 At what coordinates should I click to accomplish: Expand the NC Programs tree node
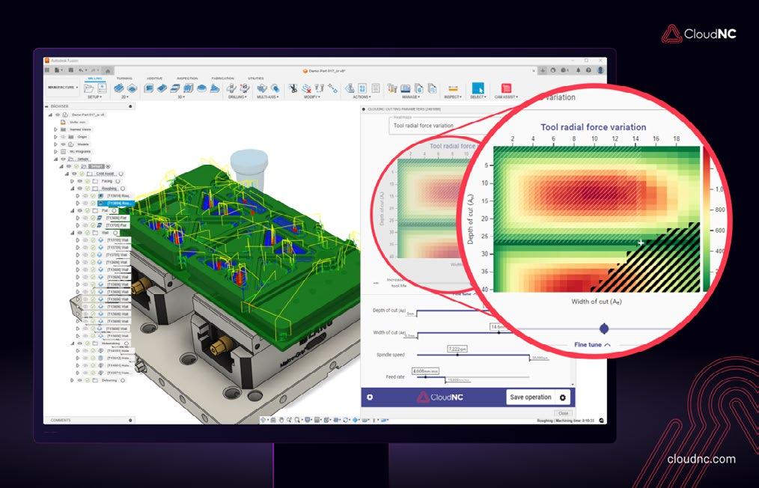pos(55,151)
